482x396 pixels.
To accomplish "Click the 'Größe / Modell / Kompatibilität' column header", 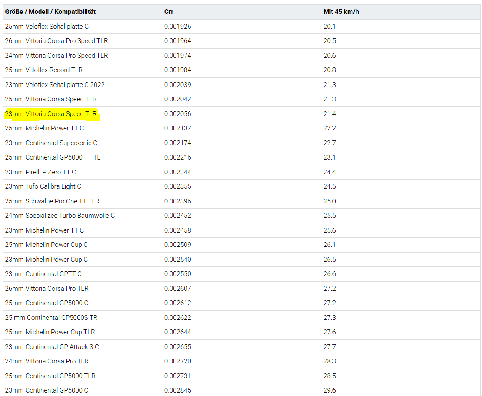I will coord(50,12).
